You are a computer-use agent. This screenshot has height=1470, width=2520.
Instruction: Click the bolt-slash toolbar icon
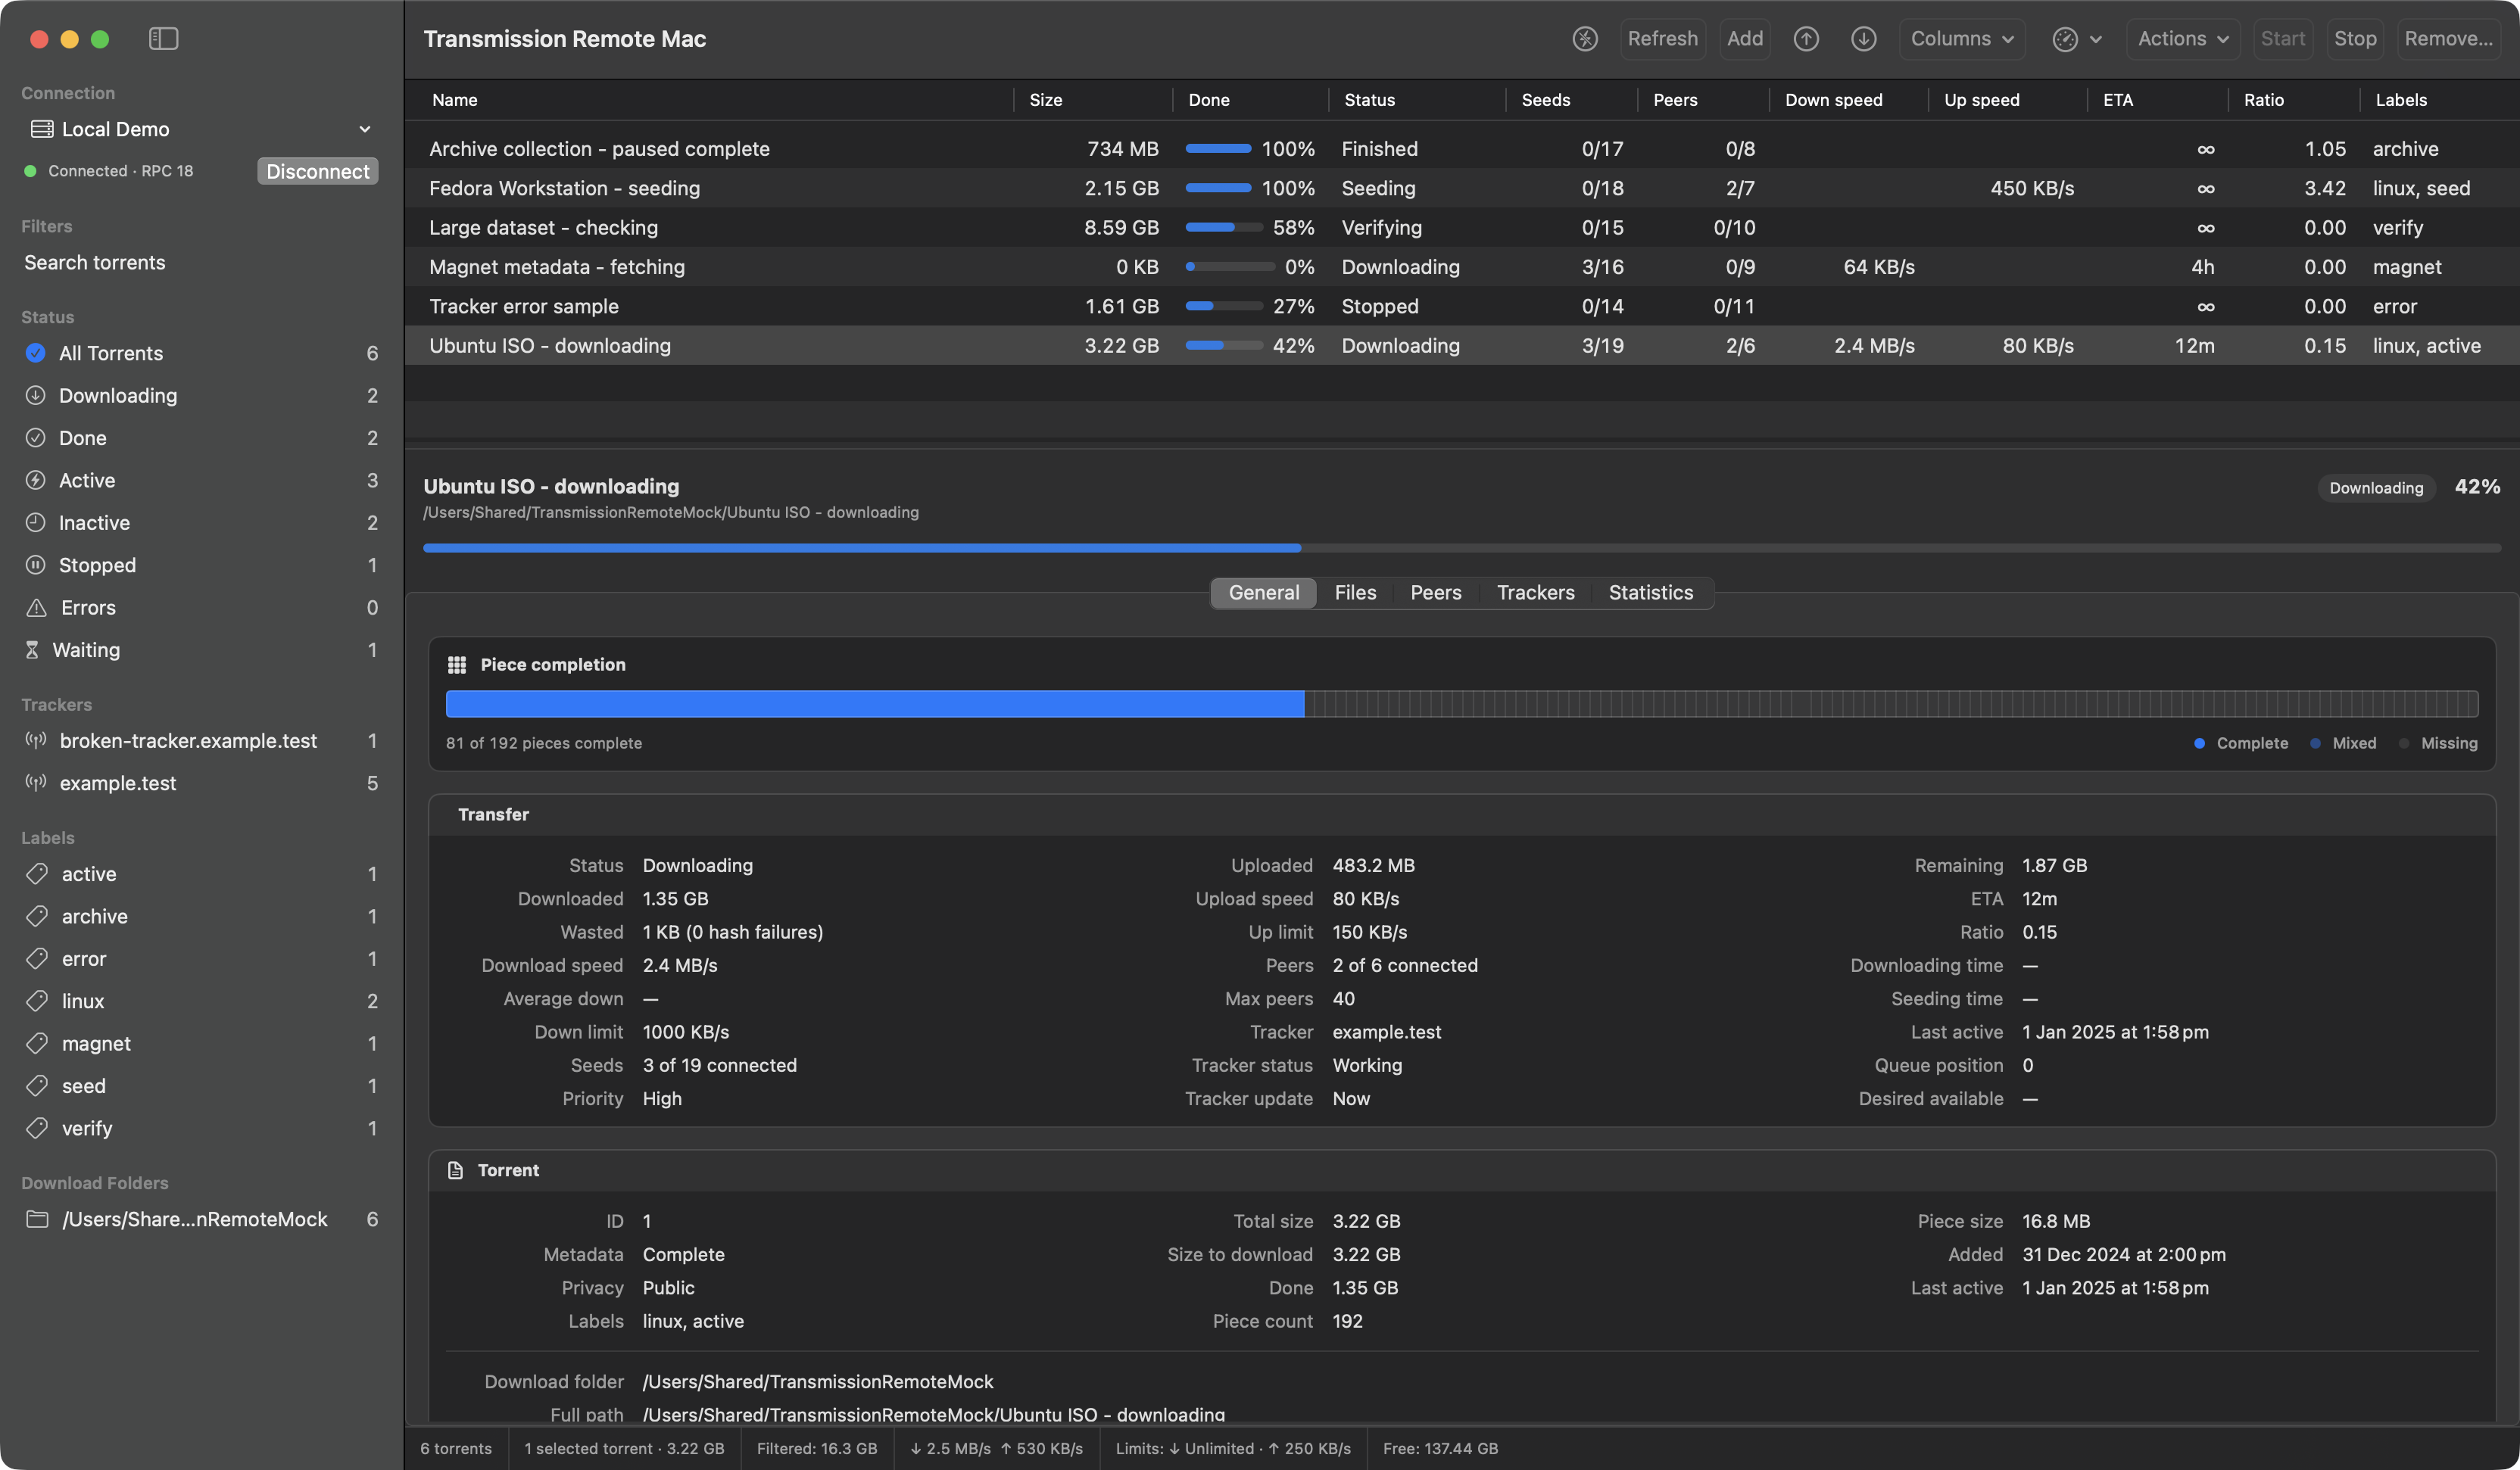1585,39
